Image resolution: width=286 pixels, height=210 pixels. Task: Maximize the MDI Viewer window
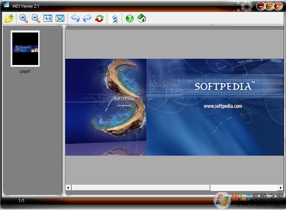(x=269, y=6)
